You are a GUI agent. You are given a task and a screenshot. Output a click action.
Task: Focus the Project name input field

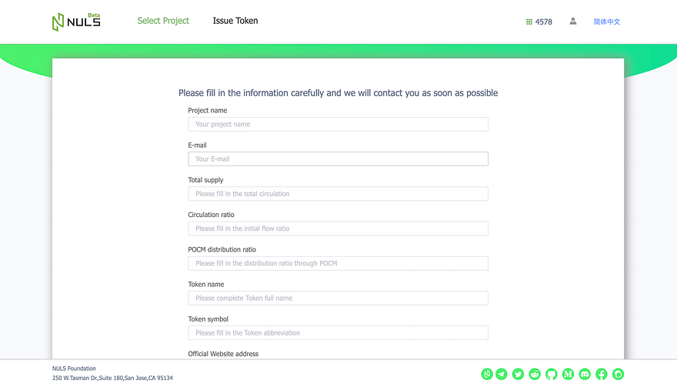(x=338, y=125)
